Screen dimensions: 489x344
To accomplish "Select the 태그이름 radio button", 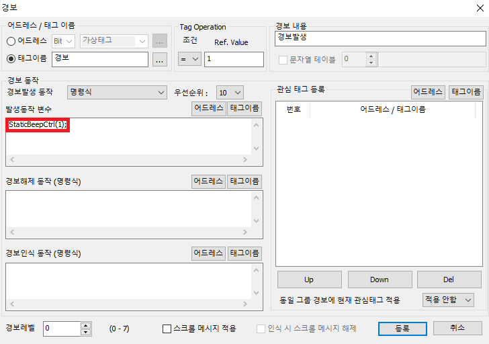I will coord(11,58).
